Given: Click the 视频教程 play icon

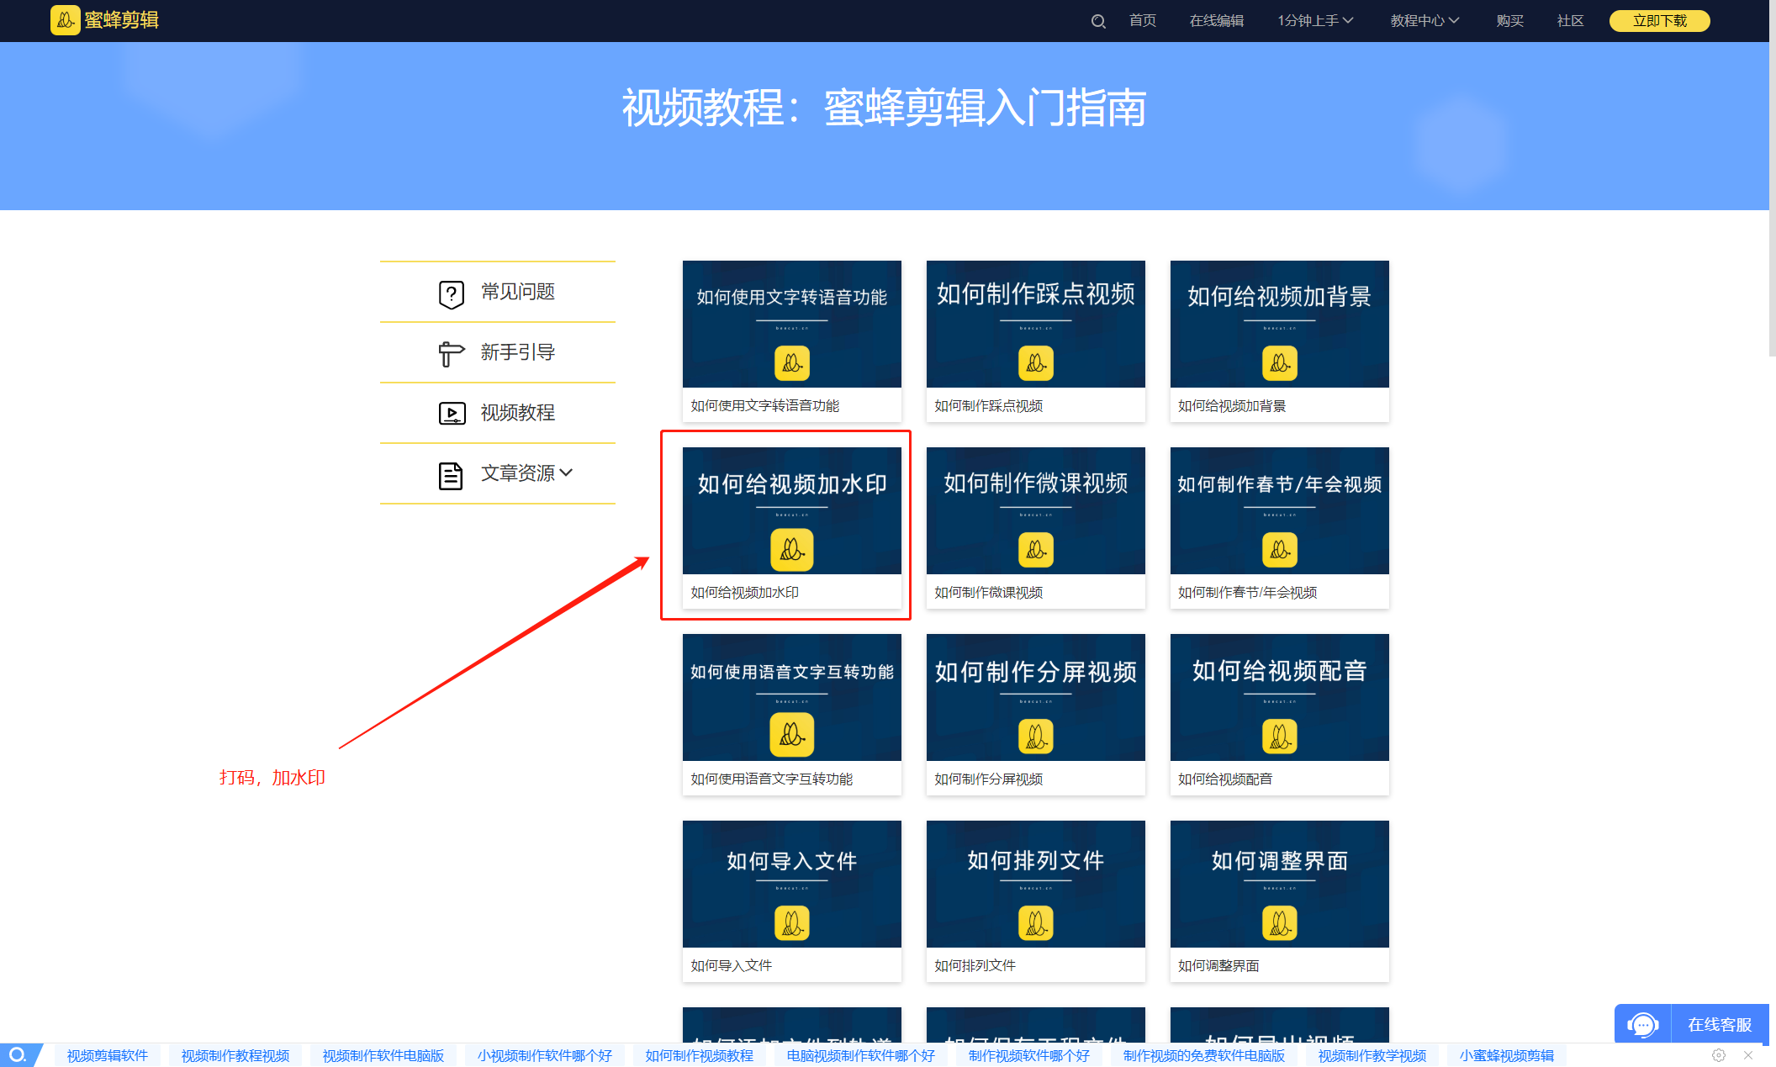Looking at the screenshot, I should pos(452,413).
